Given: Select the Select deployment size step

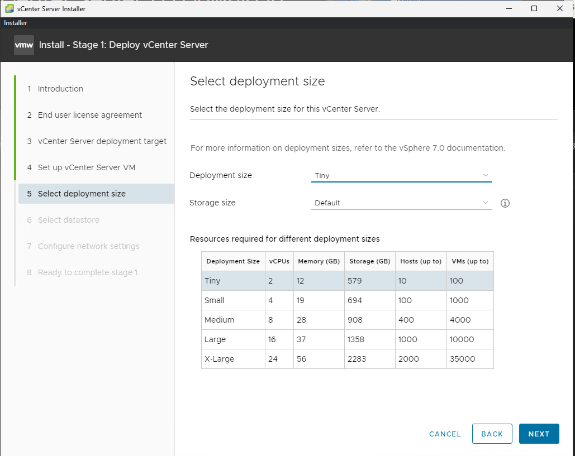Looking at the screenshot, I should pos(82,194).
